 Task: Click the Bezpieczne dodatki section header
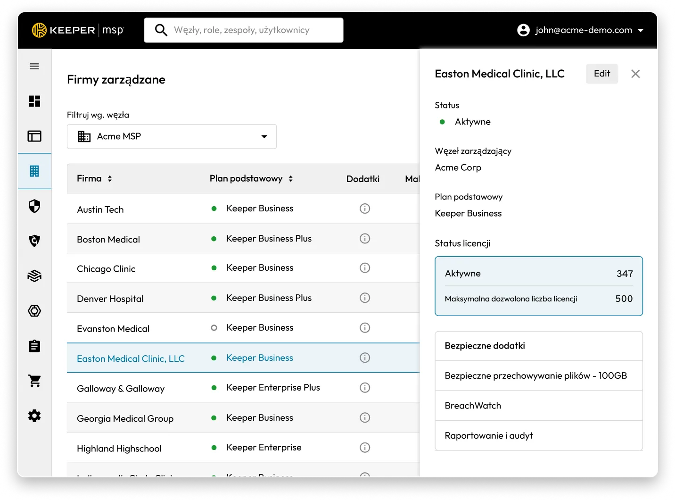click(x=539, y=346)
